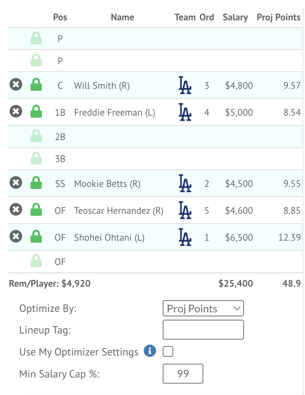
Task: Open the Optimize By dropdown
Action: (x=203, y=308)
